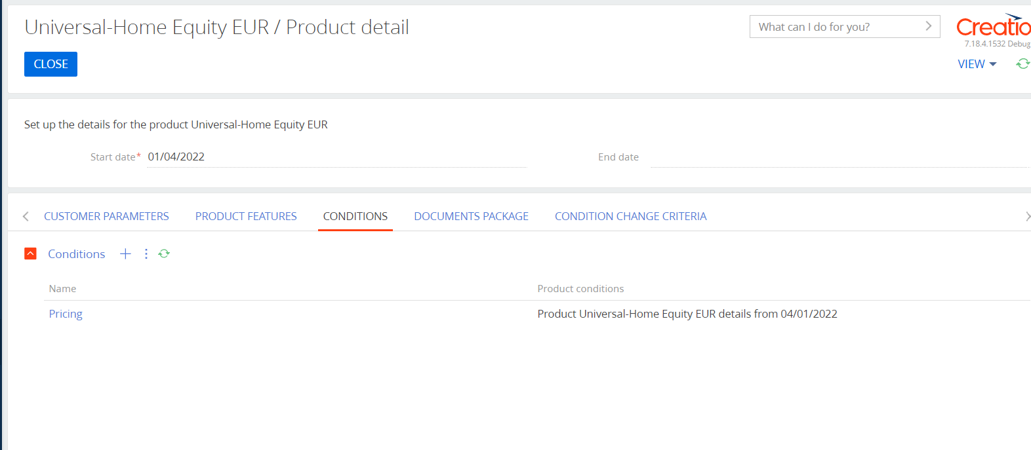Click the Start date field
The width and height of the screenshot is (1031, 450).
pyautogui.click(x=336, y=157)
